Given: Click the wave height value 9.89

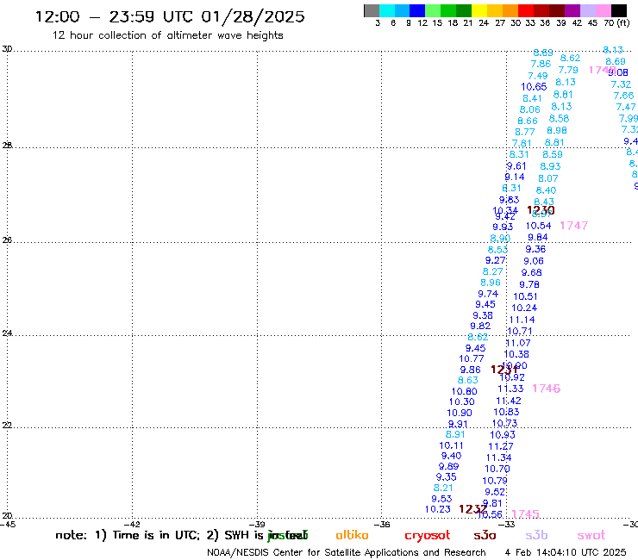Looking at the screenshot, I should tap(448, 466).
